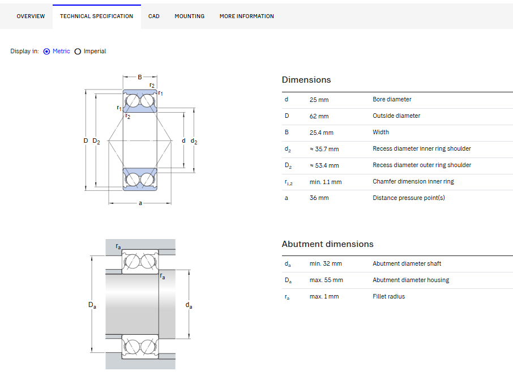Image resolution: width=513 pixels, height=375 pixels.
Task: Click the Width description text
Action: tap(381, 132)
